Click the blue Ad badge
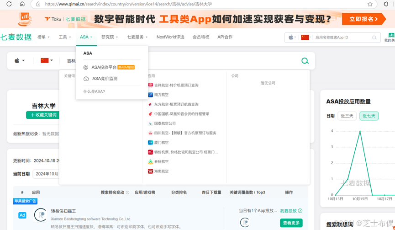395x230 pixels. 22,215
